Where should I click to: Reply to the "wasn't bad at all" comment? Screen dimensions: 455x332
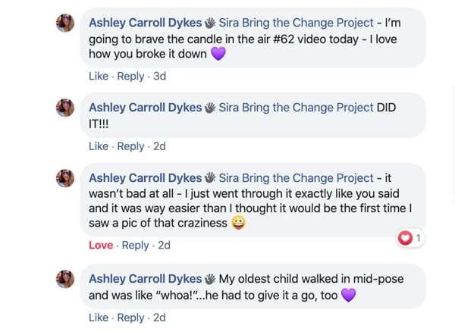(x=136, y=245)
